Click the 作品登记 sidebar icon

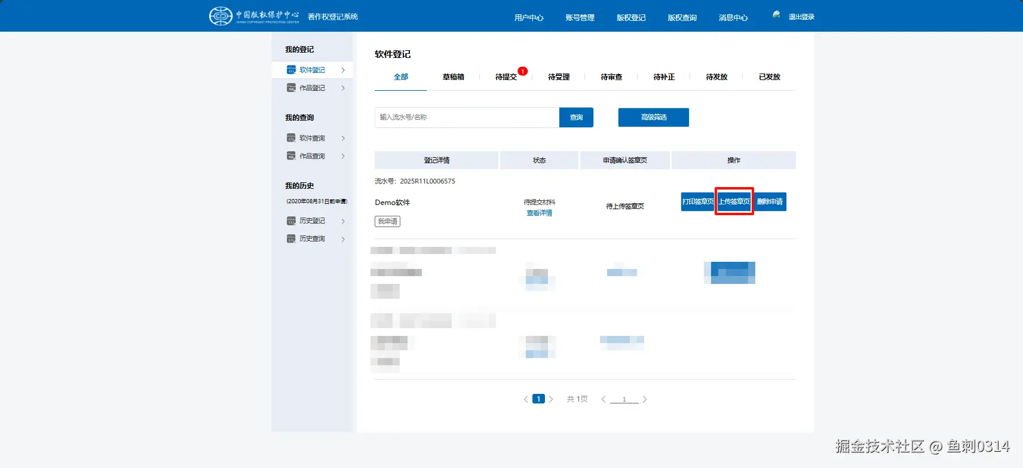(291, 88)
